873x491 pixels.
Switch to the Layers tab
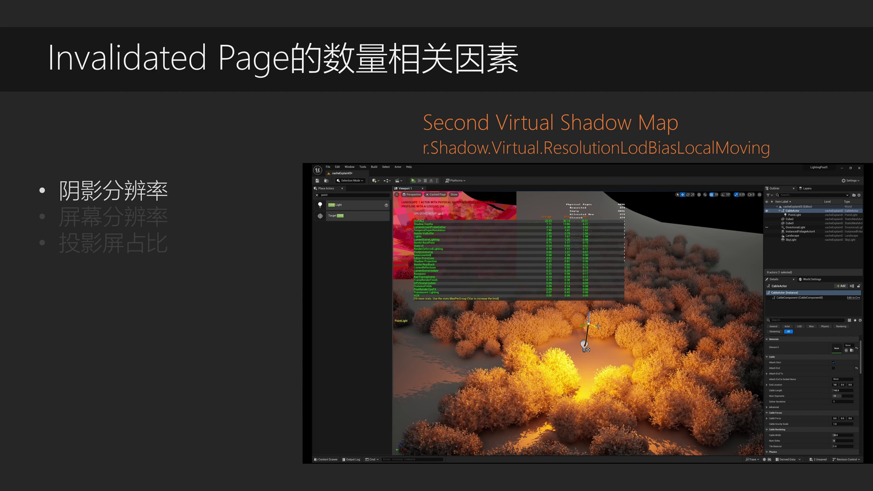point(806,189)
